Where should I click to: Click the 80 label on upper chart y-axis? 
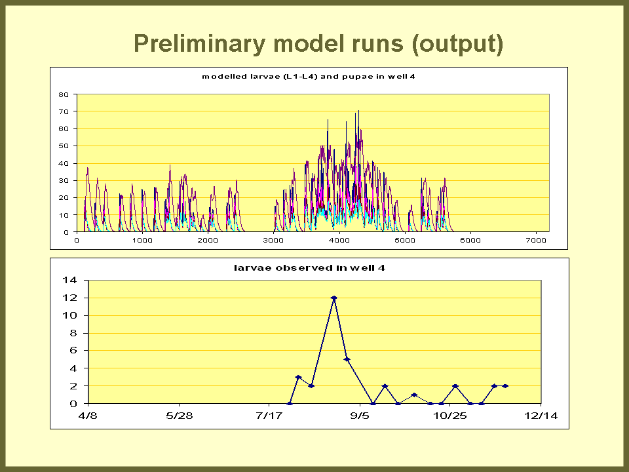pyautogui.click(x=64, y=94)
